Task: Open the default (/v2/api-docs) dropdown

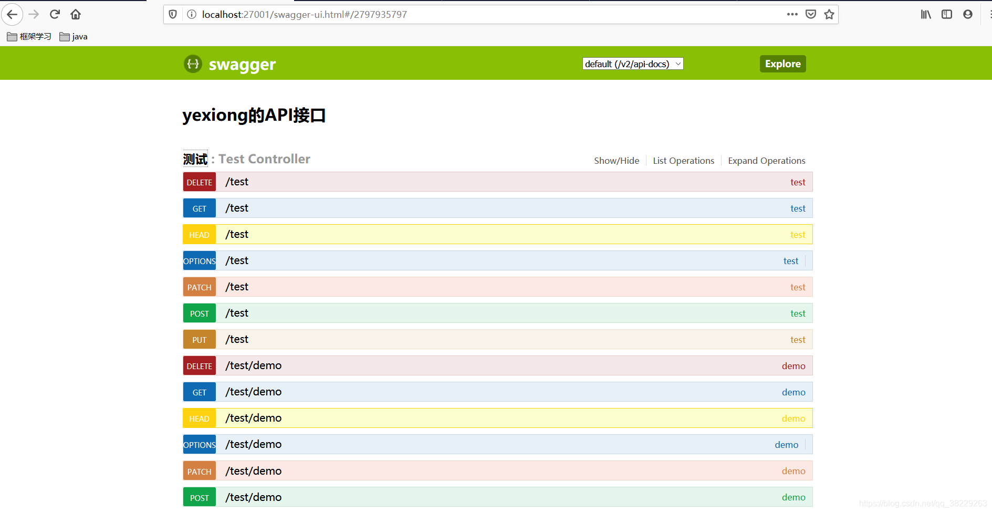Action: click(x=632, y=64)
